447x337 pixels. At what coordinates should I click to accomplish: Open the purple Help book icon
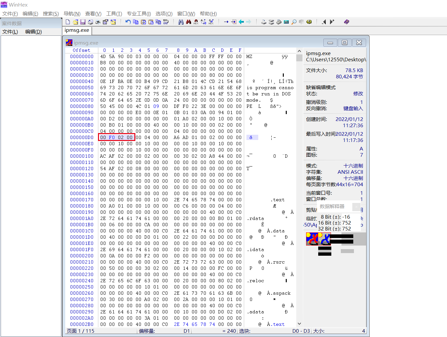point(346,22)
